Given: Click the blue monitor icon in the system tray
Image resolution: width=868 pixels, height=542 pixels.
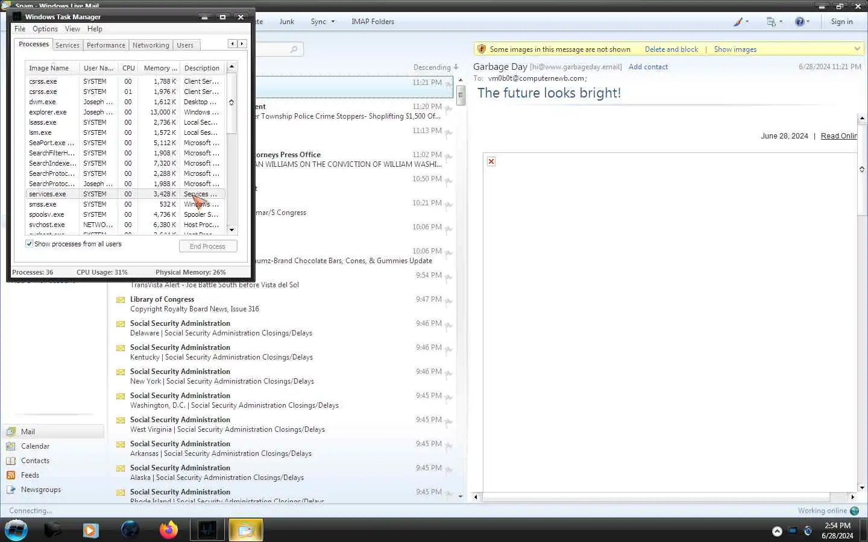Looking at the screenshot, I should [x=793, y=531].
